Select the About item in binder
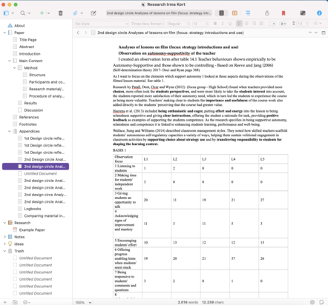Image resolution: width=328 pixels, height=305 pixels. (x=19, y=26)
